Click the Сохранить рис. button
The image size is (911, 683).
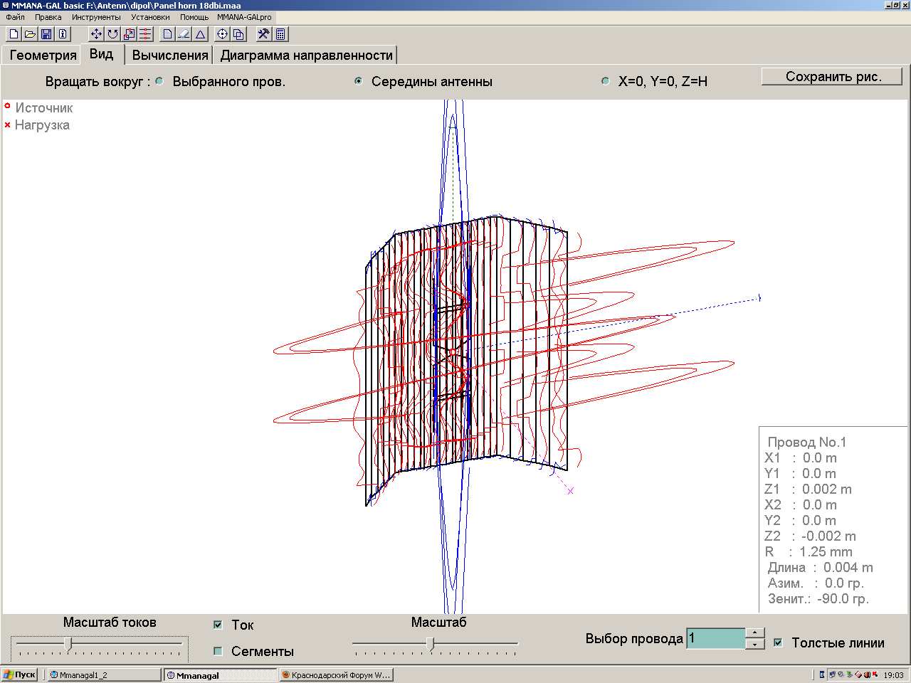832,77
